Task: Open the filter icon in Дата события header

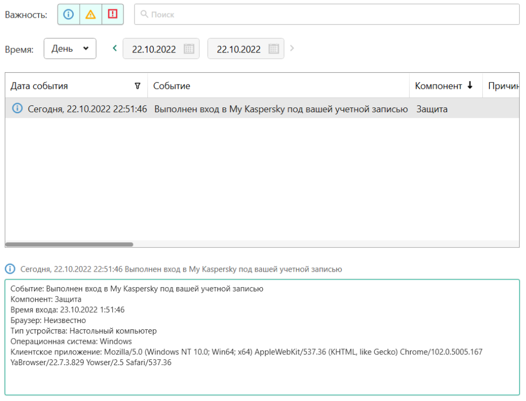Action: (138, 86)
